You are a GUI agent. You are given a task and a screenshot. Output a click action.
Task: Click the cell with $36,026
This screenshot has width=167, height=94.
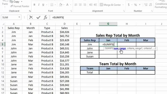[64, 32]
